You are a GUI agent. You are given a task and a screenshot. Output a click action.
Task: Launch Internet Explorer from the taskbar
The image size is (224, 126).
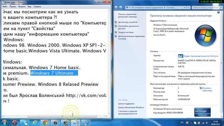(x=35, y=123)
